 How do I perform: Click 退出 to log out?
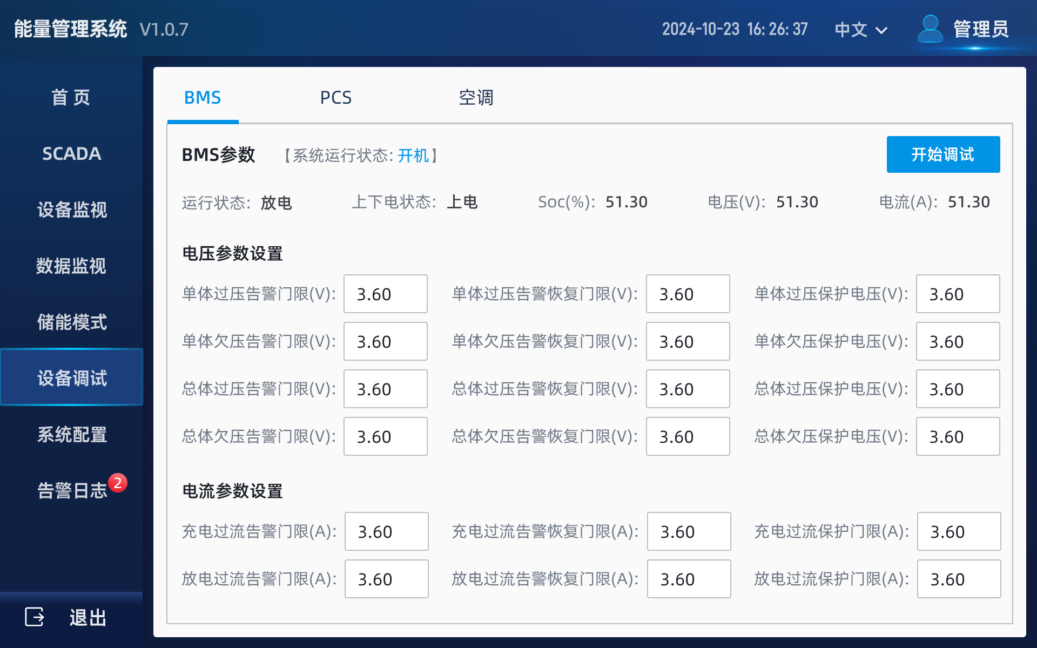(x=88, y=617)
